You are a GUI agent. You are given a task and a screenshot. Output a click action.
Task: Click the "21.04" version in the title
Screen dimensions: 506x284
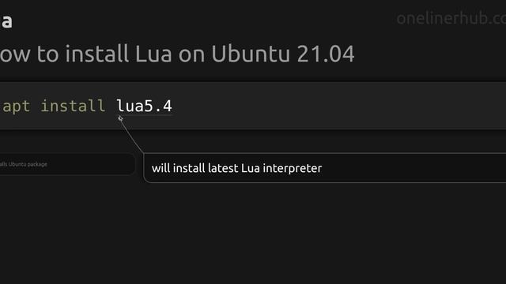(x=326, y=54)
